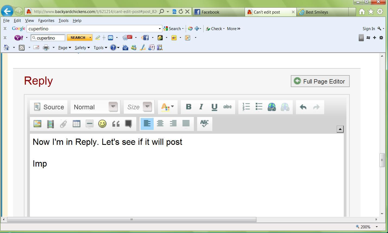Click the embed video filmstrip icon
The width and height of the screenshot is (388, 233).
click(x=50, y=124)
